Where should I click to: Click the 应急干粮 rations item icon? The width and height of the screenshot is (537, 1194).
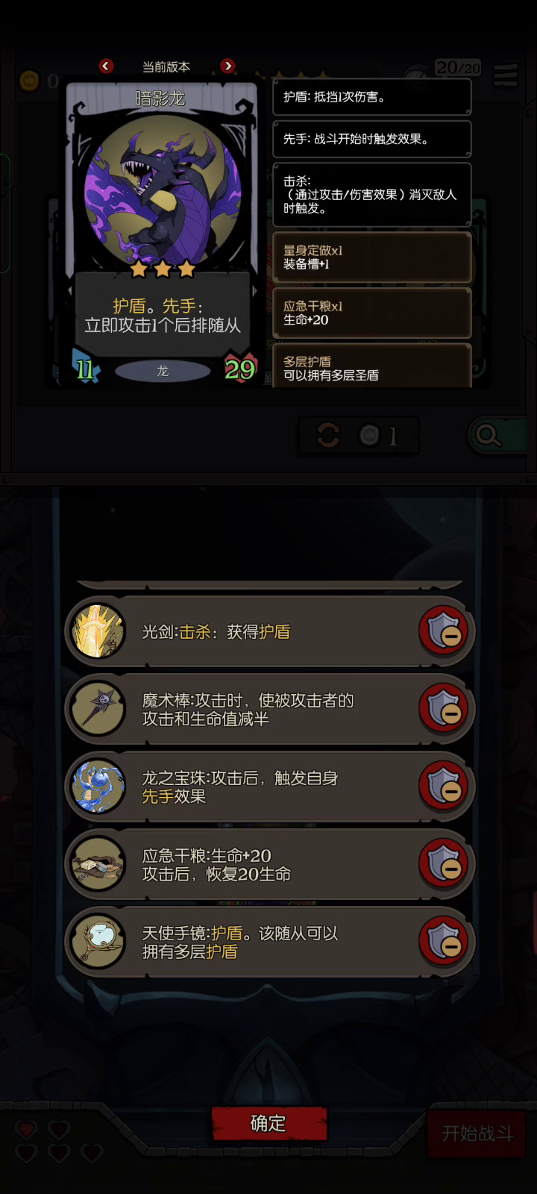click(x=98, y=864)
